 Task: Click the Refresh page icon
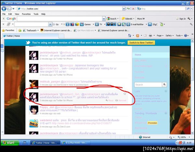point(128,8)
